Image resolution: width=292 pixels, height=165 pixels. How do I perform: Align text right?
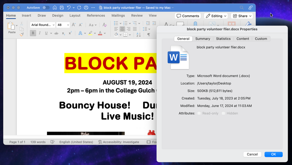128,29
